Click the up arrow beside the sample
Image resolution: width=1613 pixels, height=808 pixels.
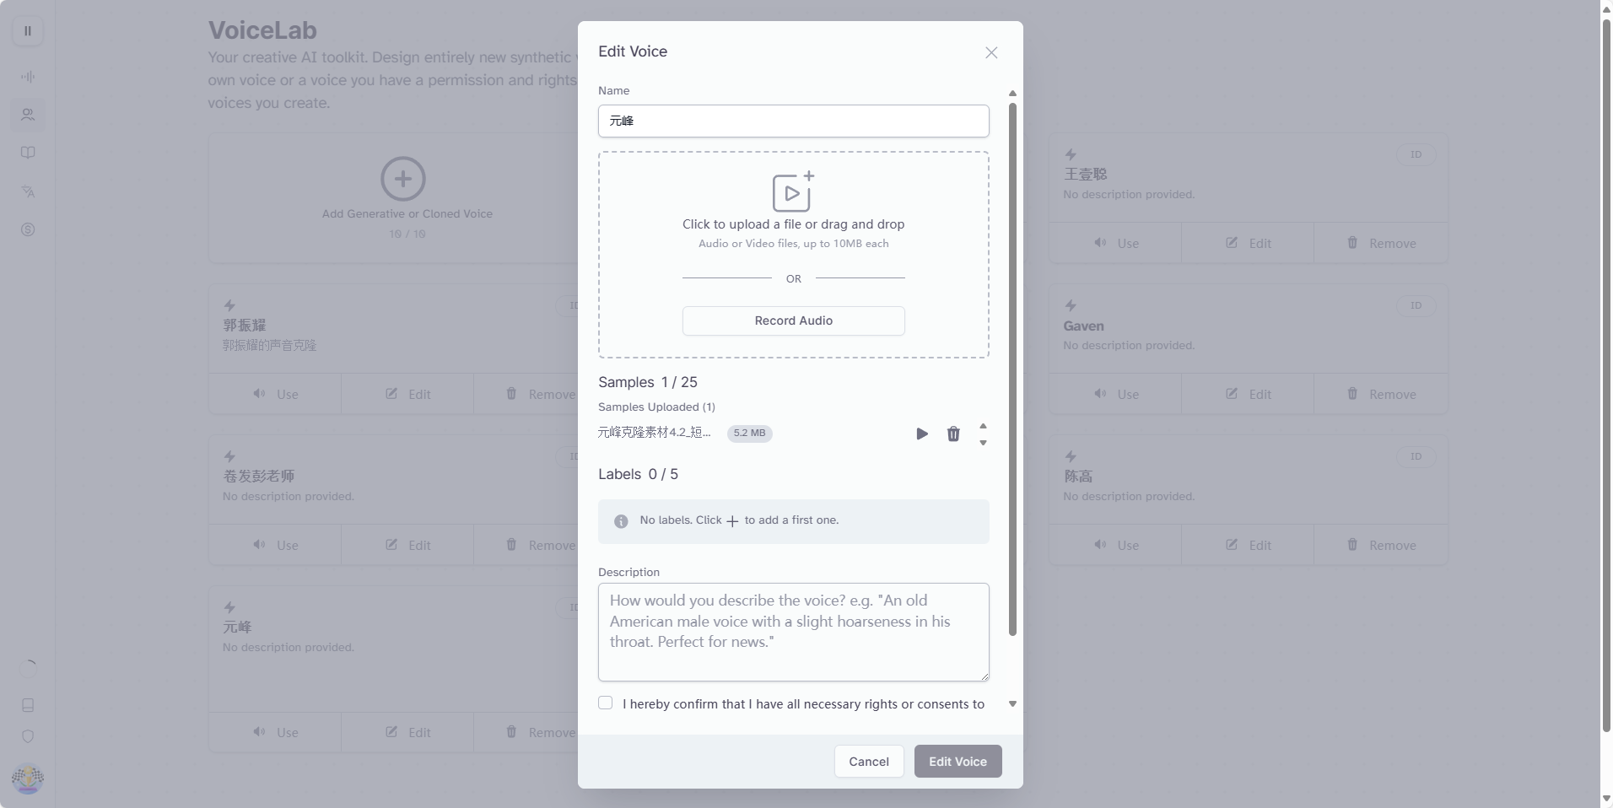983,426
